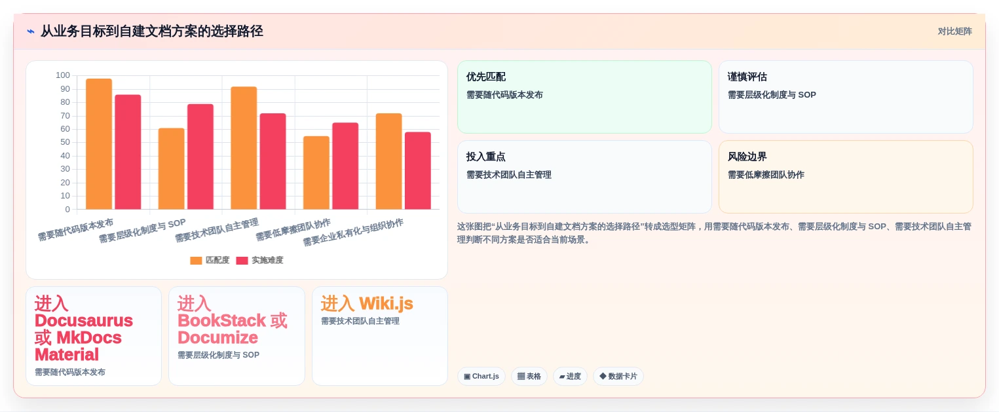Image resolution: width=999 pixels, height=412 pixels.
Task: Open the 优先匹配 matrix card
Action: coord(584,97)
